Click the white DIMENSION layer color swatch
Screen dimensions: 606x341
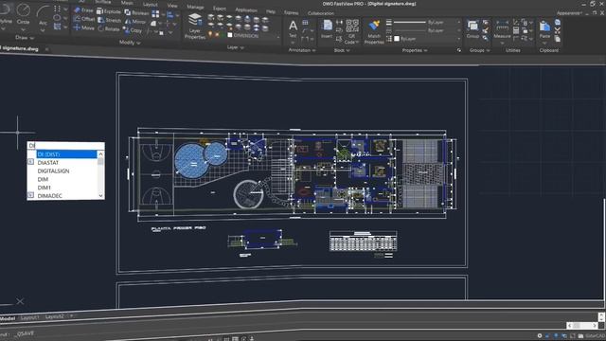230,35
